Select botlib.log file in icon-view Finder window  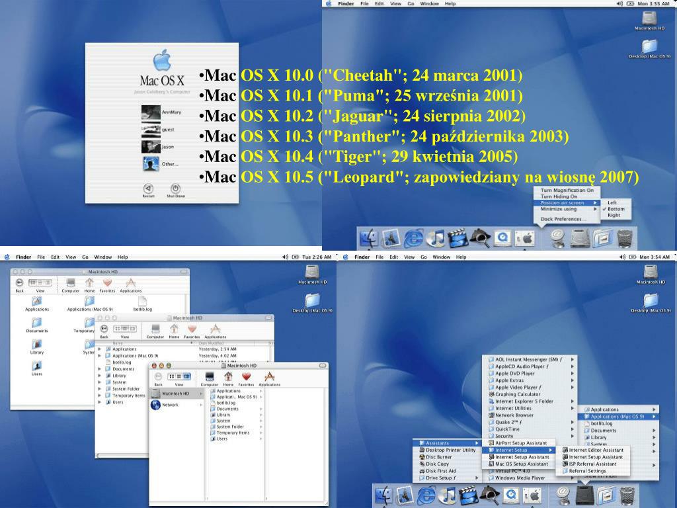(x=143, y=303)
